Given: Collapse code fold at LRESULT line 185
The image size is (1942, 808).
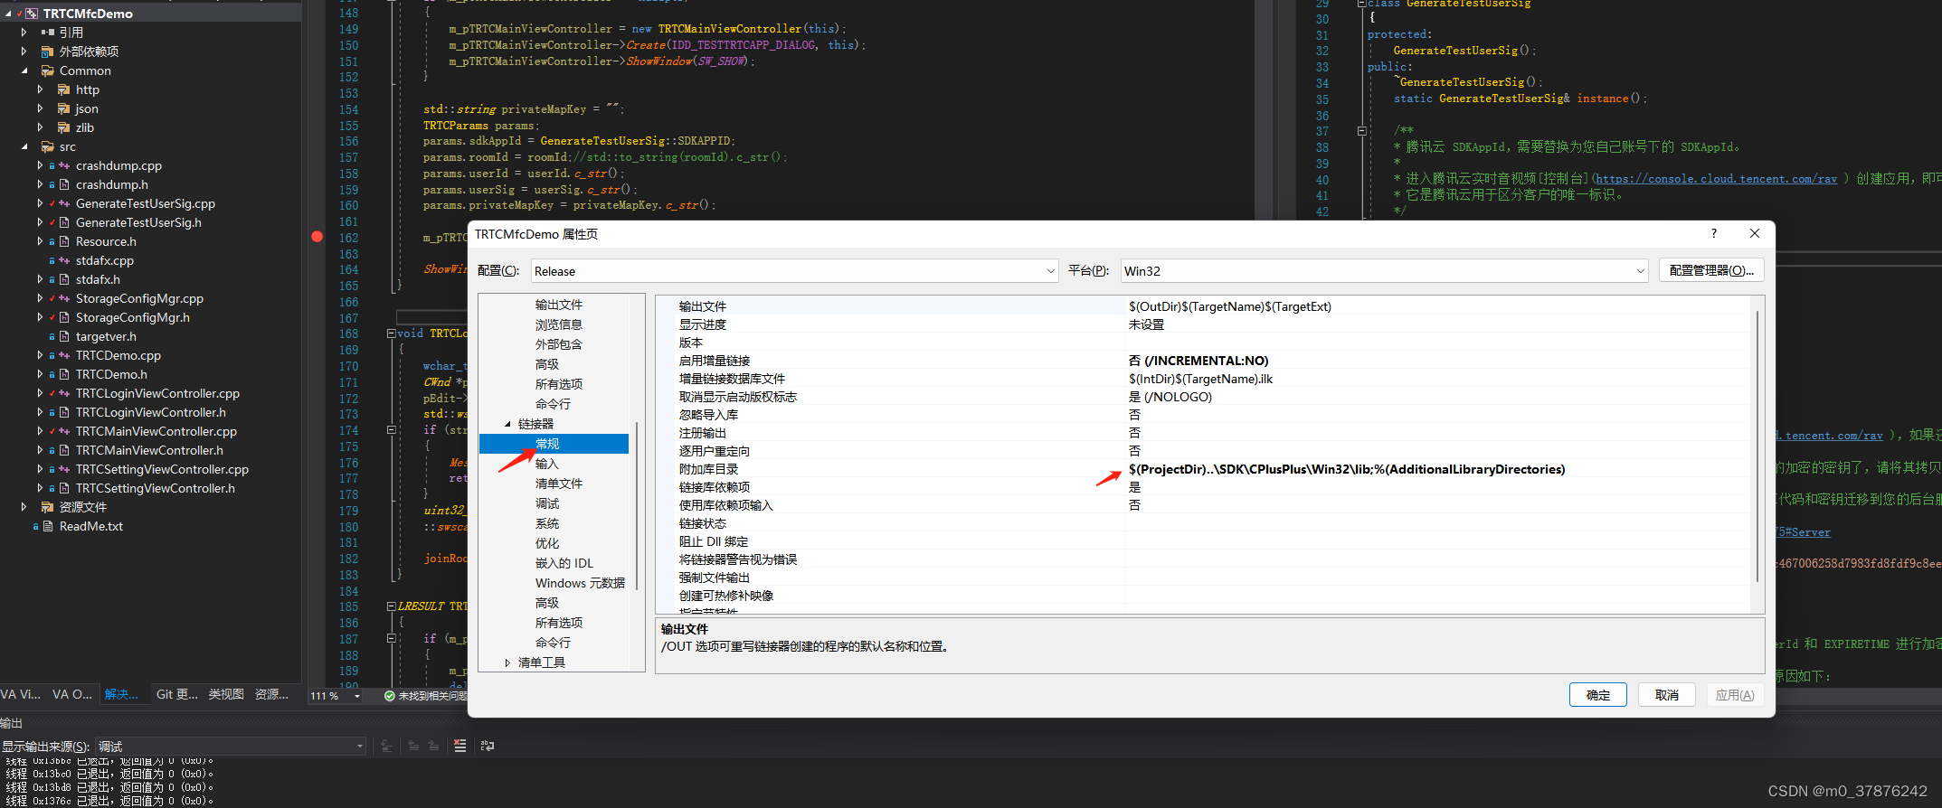Looking at the screenshot, I should pyautogui.click(x=392, y=606).
